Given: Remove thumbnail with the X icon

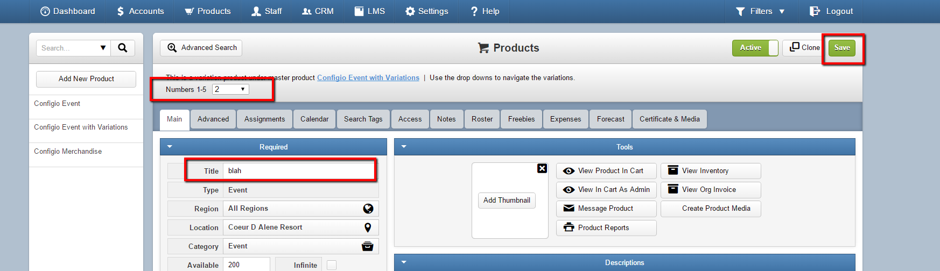Looking at the screenshot, I should coord(542,168).
